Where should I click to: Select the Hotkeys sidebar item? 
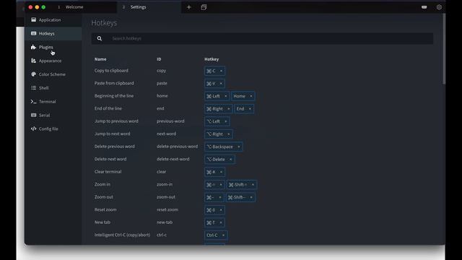tap(53, 34)
